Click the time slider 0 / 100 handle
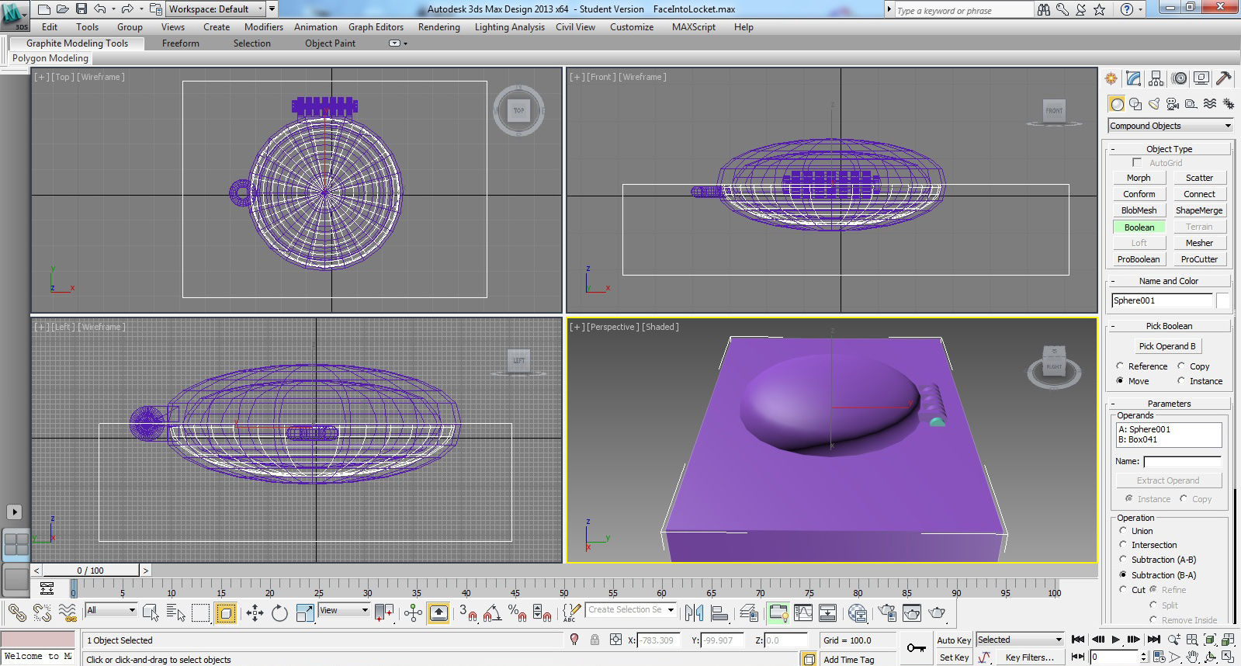Screen dimensions: 1241x666 [x=90, y=571]
